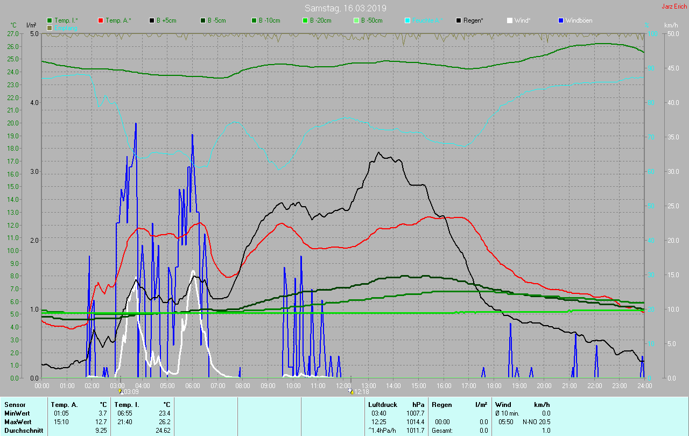Image resolution: width=689 pixels, height=436 pixels.
Task: Click the B -20cm legend square
Action: [305, 20]
